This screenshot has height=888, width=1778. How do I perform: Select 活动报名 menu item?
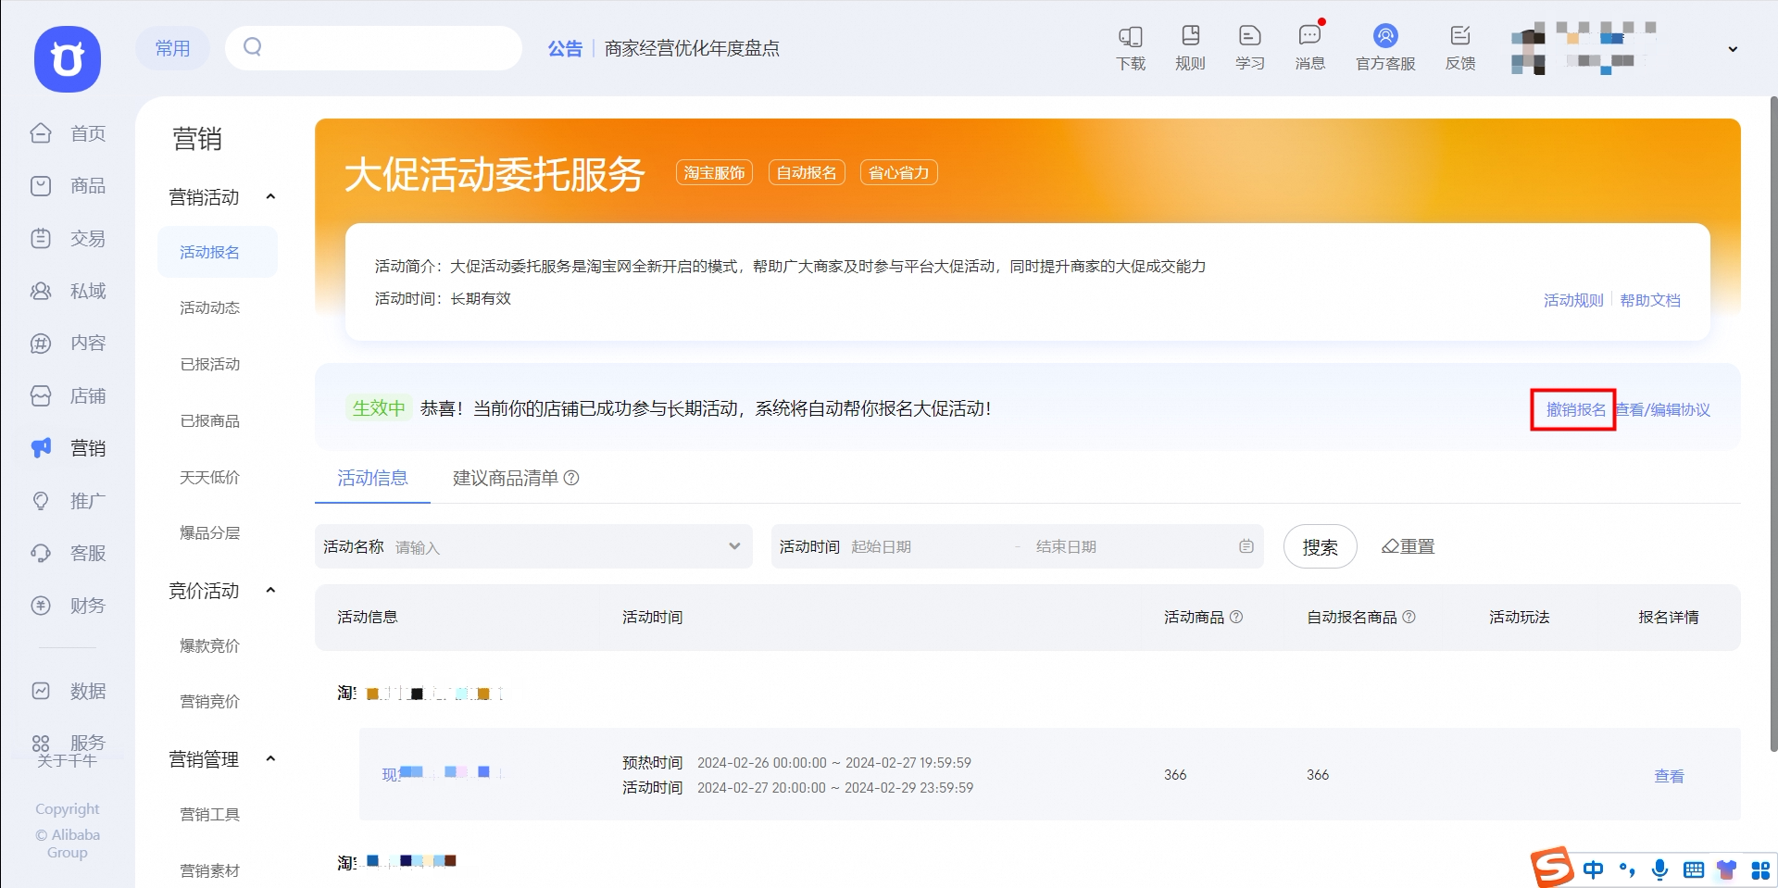point(218,252)
